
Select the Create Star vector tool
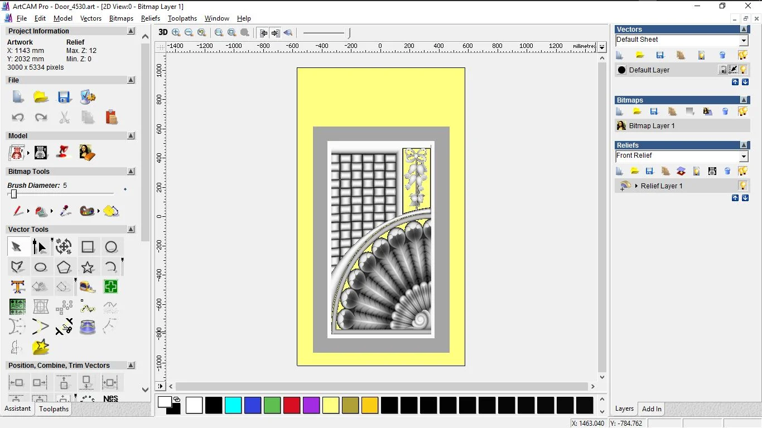point(88,267)
